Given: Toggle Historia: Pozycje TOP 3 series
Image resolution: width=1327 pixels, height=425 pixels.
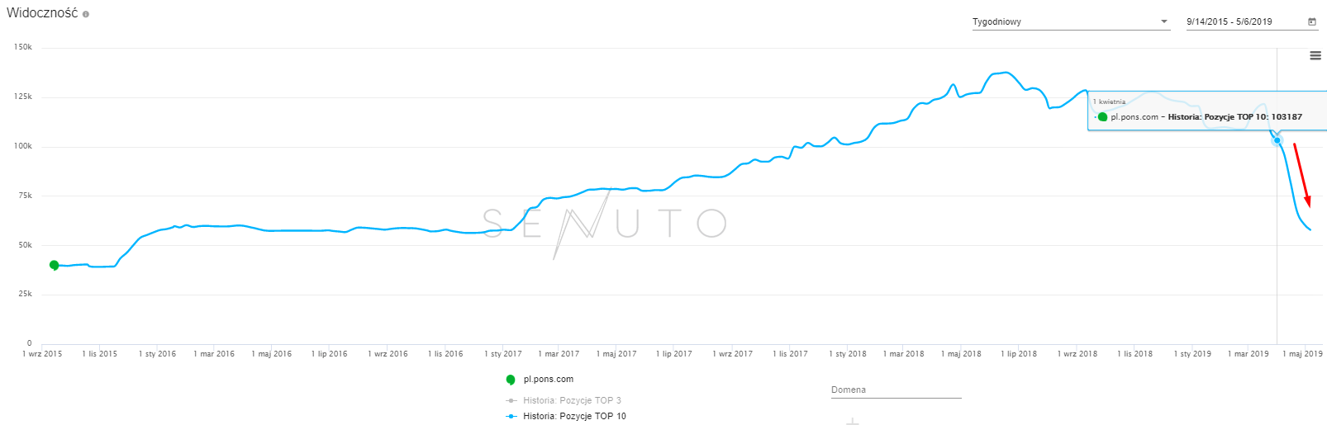Looking at the screenshot, I should click(x=572, y=400).
